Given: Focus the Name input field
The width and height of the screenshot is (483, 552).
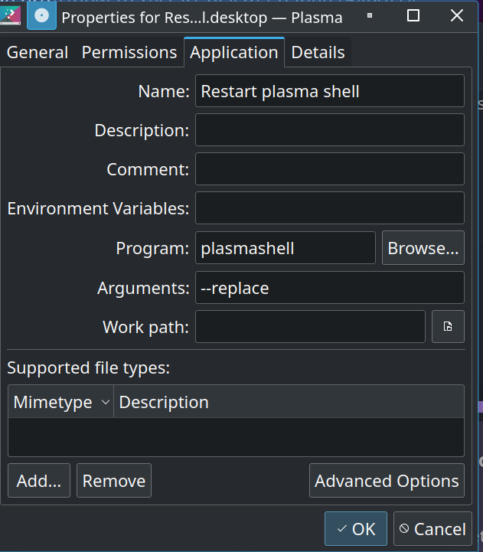Looking at the screenshot, I should pos(329,91).
